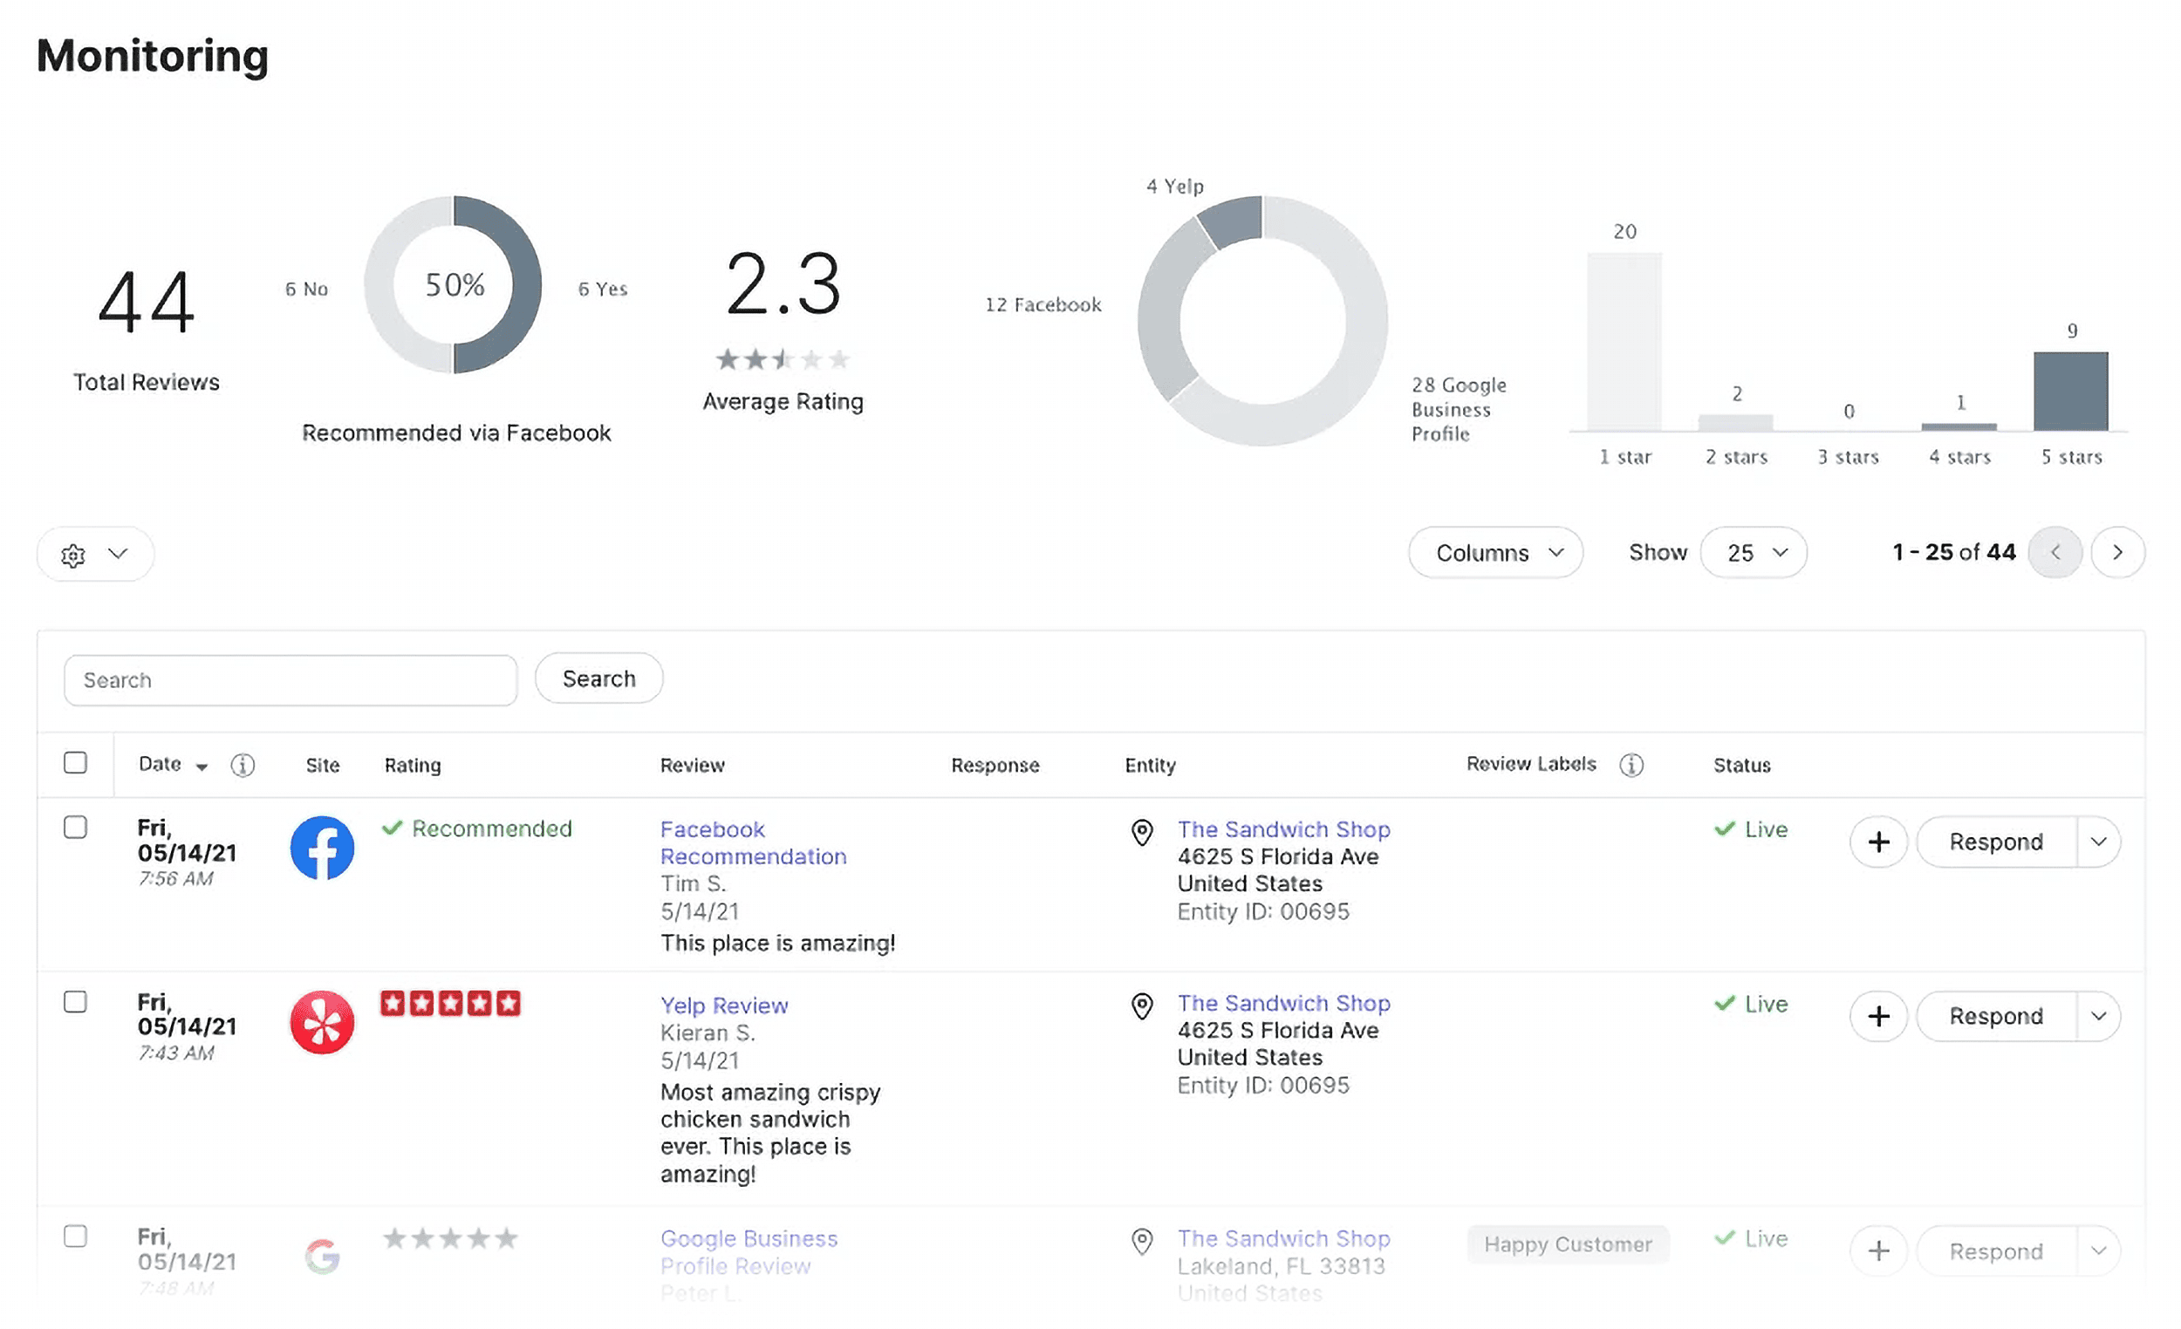Add a label with plus in the Yelp row
The width and height of the screenshot is (2181, 1329).
[x=1878, y=1017]
